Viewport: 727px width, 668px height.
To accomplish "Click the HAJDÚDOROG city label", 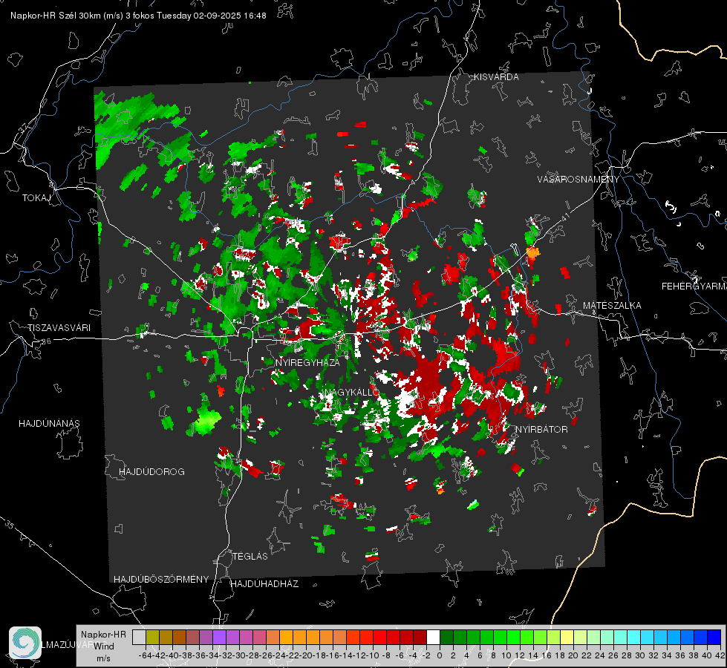I will pyautogui.click(x=151, y=472).
